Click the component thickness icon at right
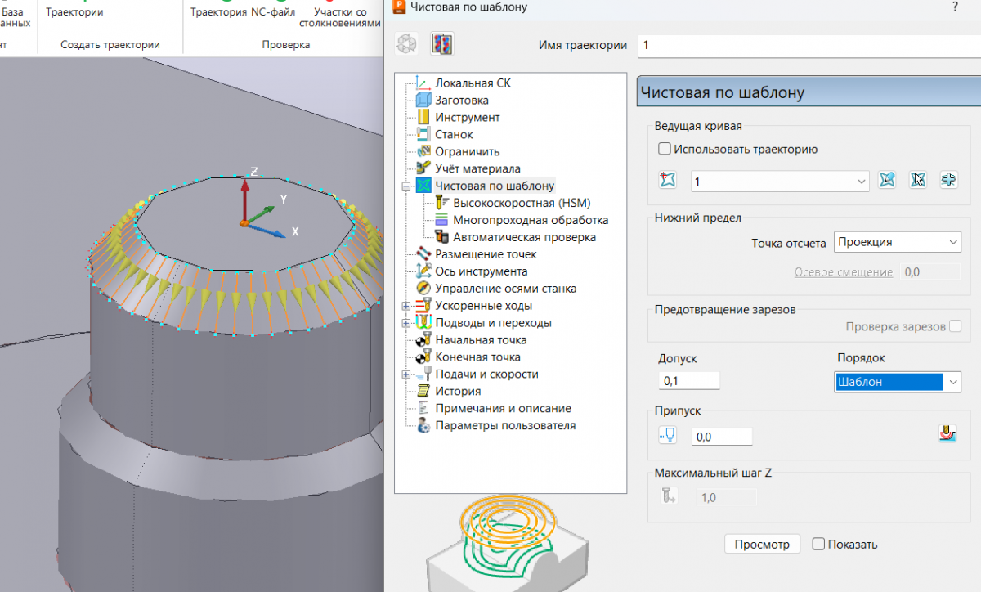This screenshot has width=981, height=592. pyautogui.click(x=948, y=433)
